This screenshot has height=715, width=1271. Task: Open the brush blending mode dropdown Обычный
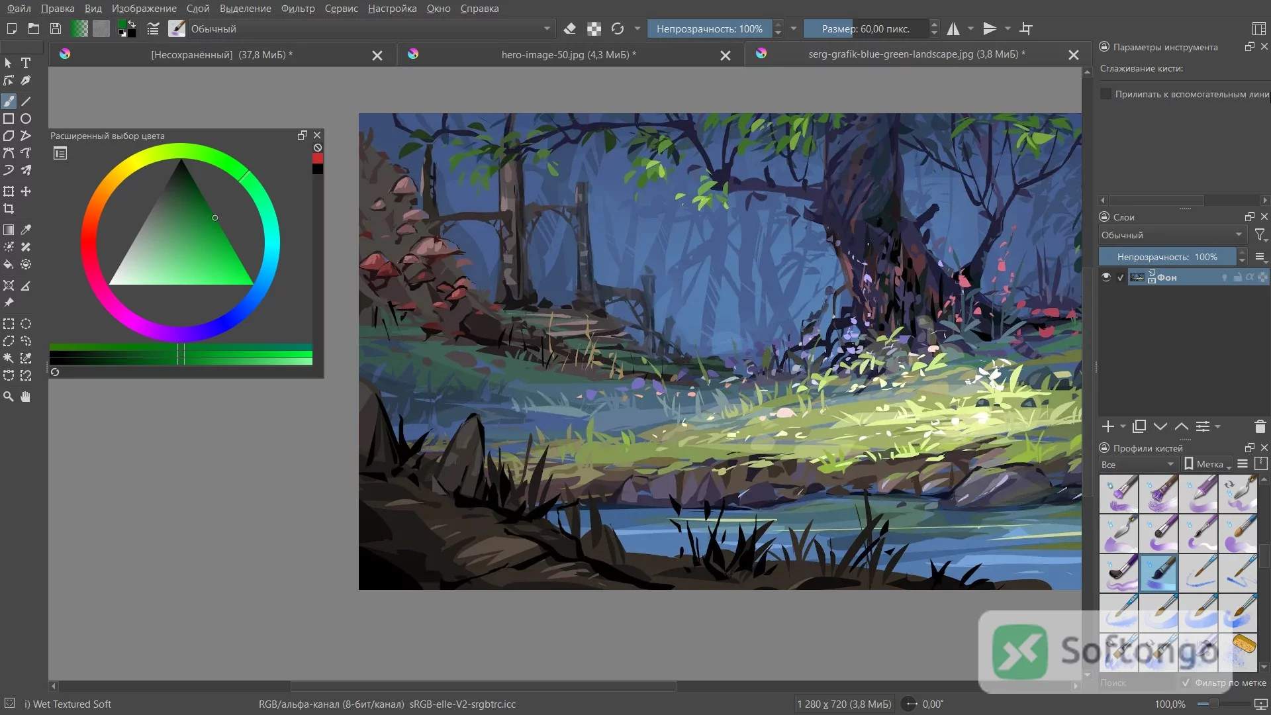(371, 28)
